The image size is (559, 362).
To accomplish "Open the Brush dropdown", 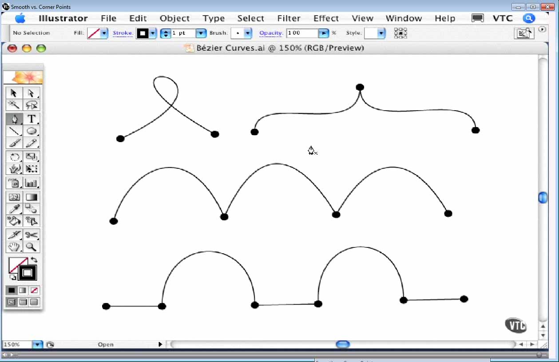I will [x=248, y=33].
